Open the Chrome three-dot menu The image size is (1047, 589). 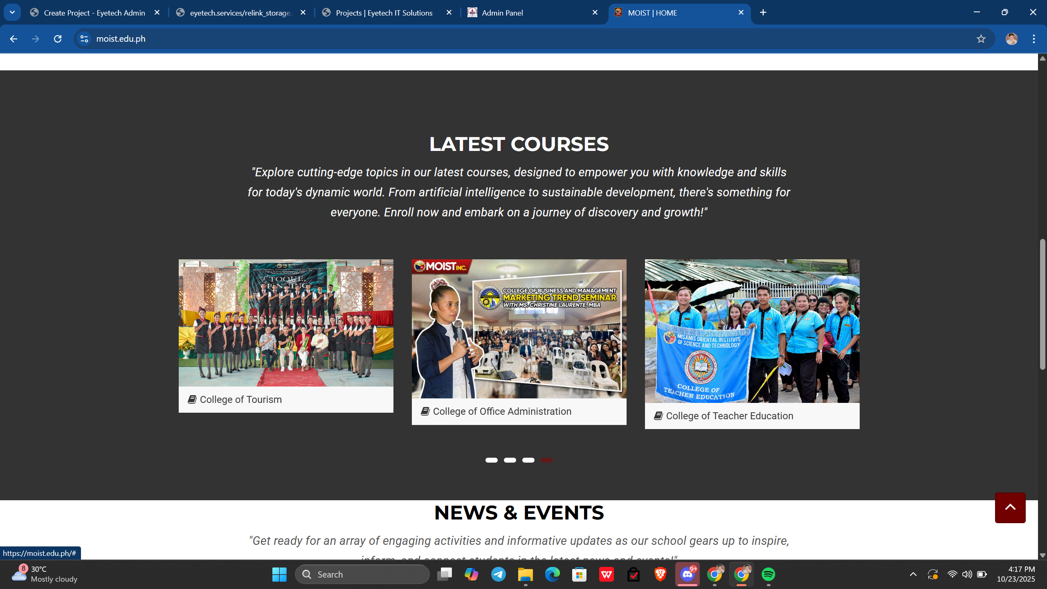[1034, 39]
